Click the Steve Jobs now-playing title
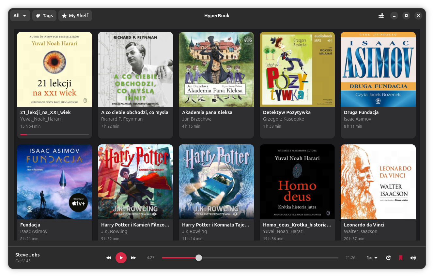434x277 pixels. [27, 255]
